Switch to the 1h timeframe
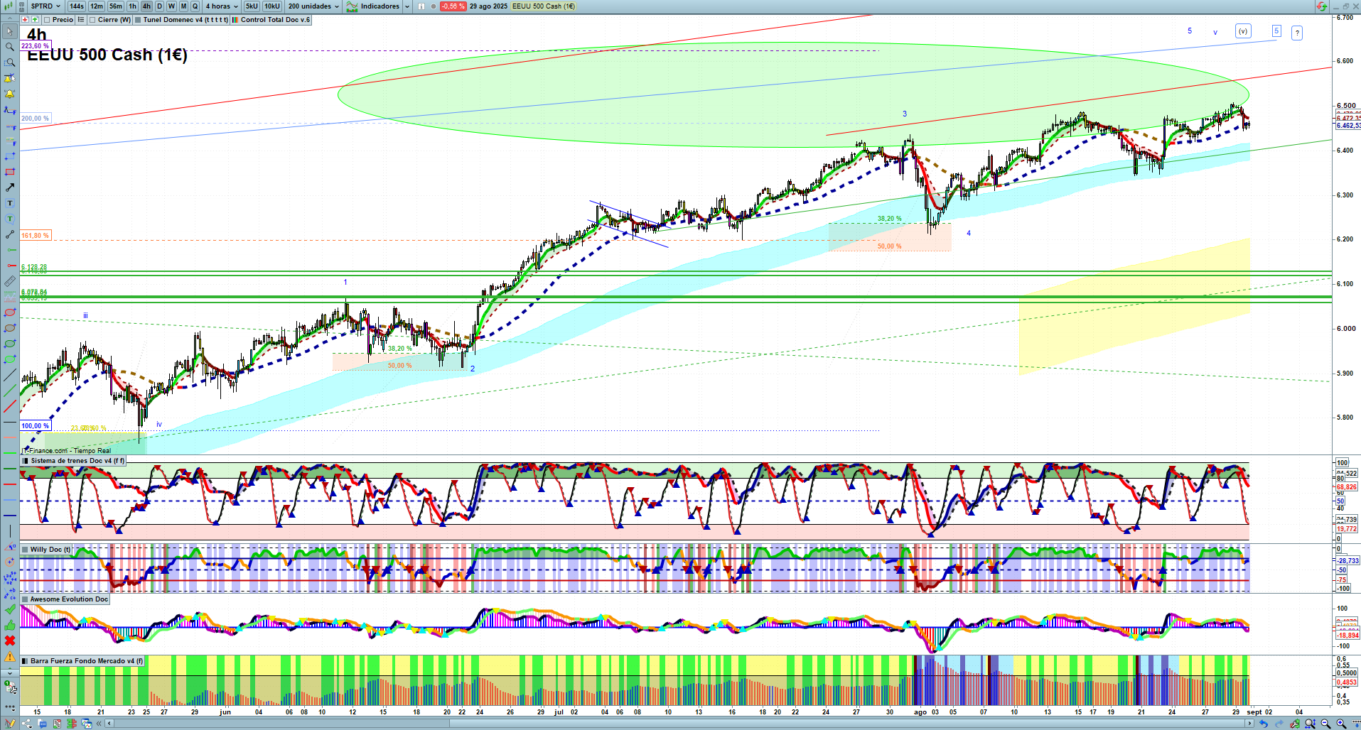Viewport: 1361px width, 730px height. (x=133, y=6)
